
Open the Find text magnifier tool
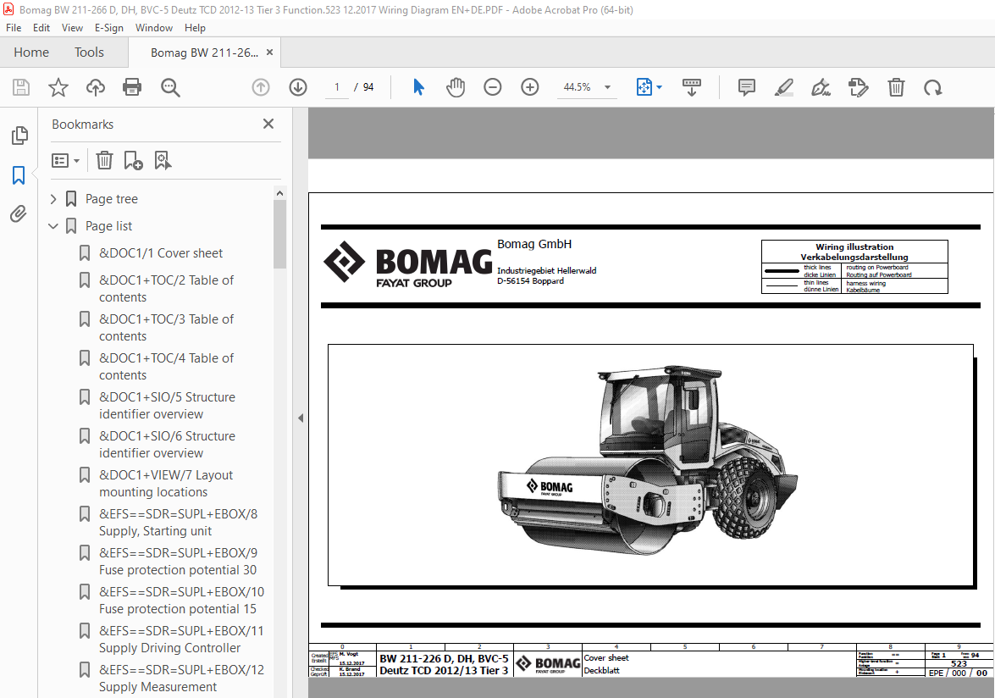pos(170,87)
